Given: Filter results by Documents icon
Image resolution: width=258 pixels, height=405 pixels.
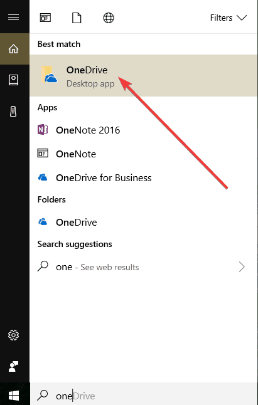Looking at the screenshot, I should pyautogui.click(x=77, y=18).
